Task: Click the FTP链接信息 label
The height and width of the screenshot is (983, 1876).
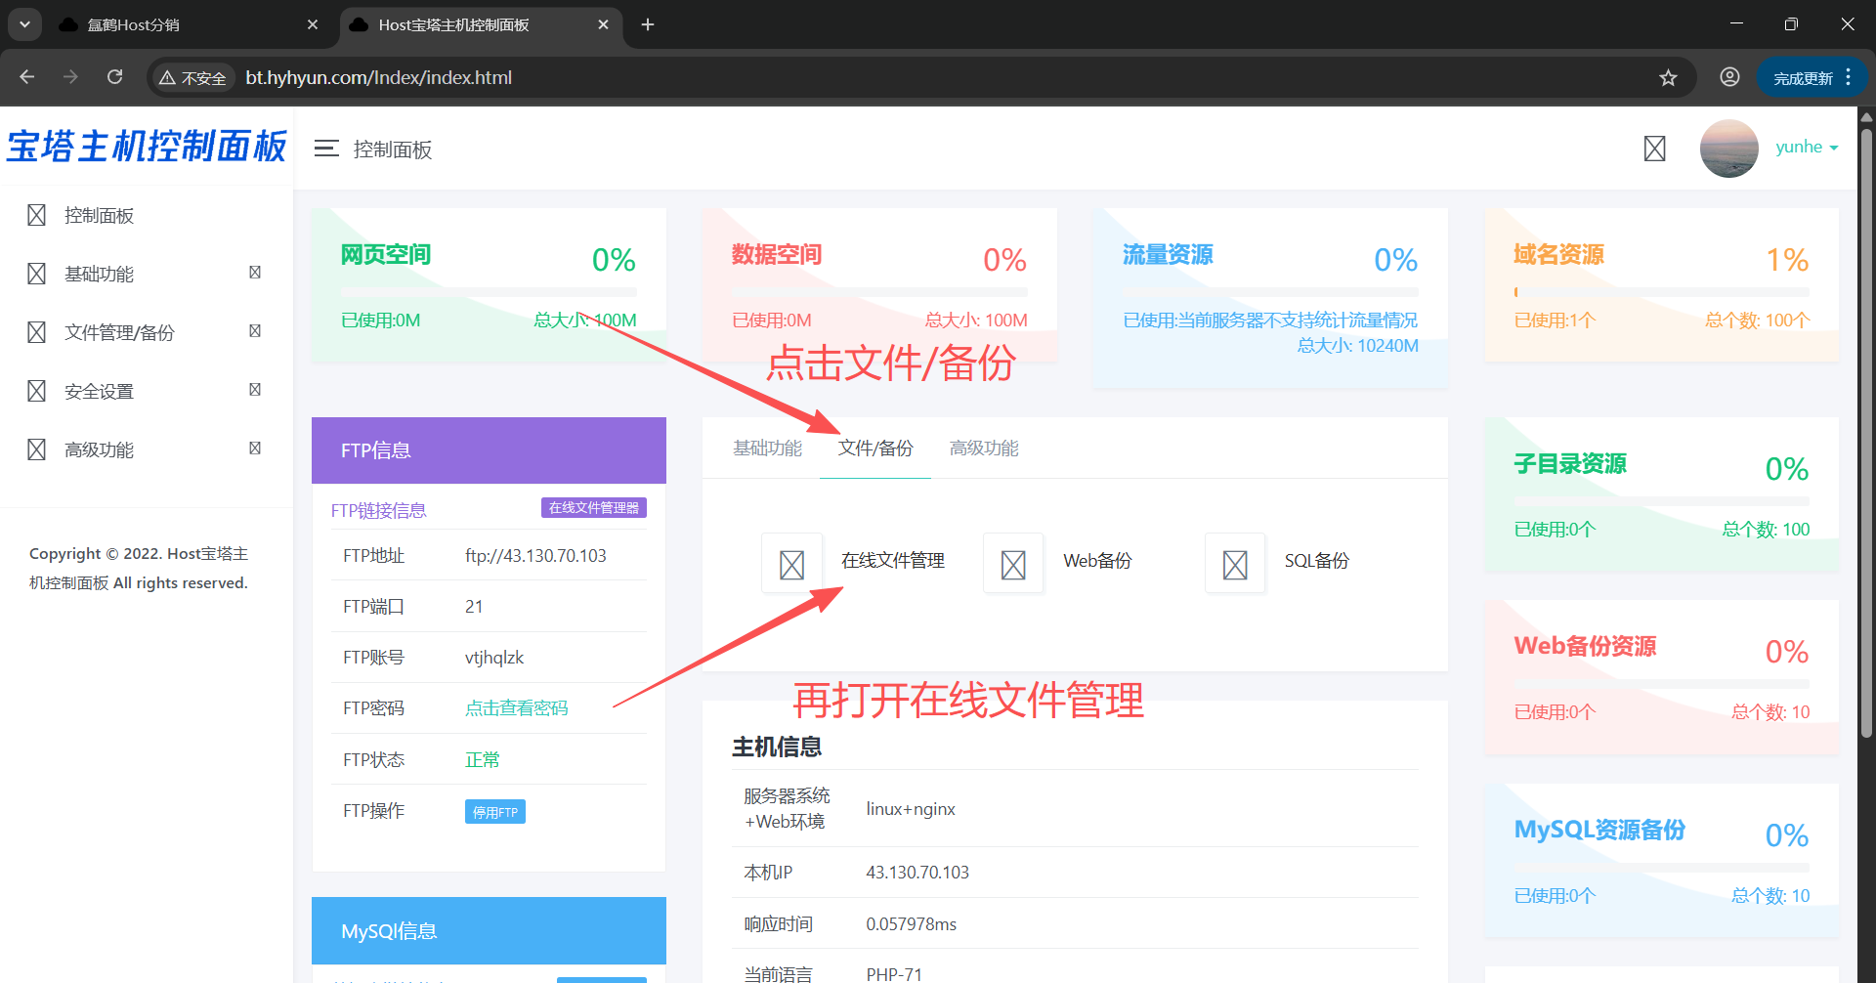Action: click(x=378, y=510)
